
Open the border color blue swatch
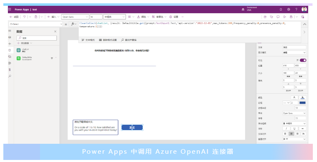pyautogui.click(x=302, y=103)
